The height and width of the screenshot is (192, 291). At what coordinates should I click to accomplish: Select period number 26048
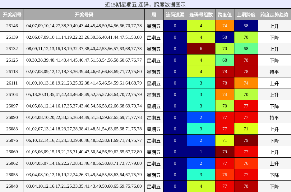point(12,186)
